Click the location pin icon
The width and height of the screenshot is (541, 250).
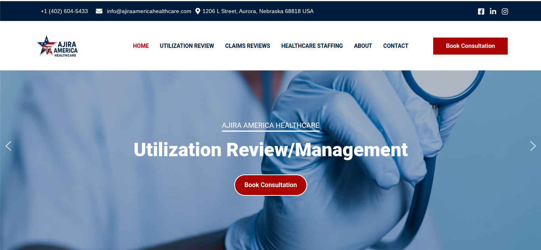click(x=198, y=11)
